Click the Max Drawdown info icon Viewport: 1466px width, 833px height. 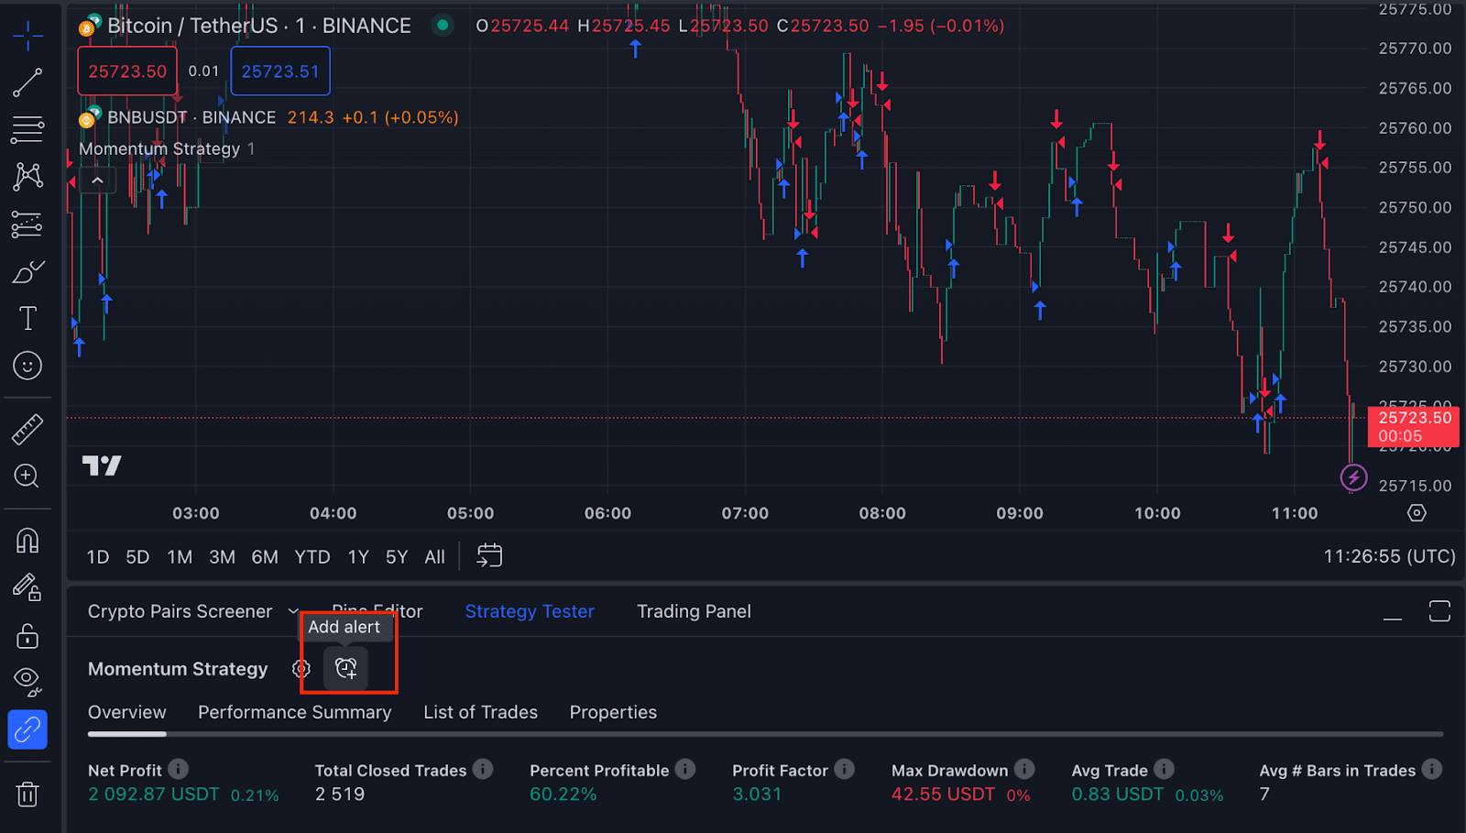point(1024,769)
